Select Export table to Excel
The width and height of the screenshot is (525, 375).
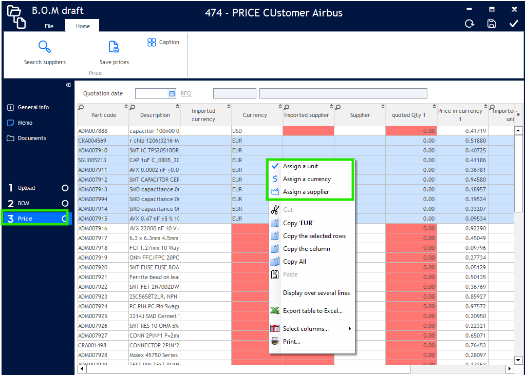pos(312,311)
